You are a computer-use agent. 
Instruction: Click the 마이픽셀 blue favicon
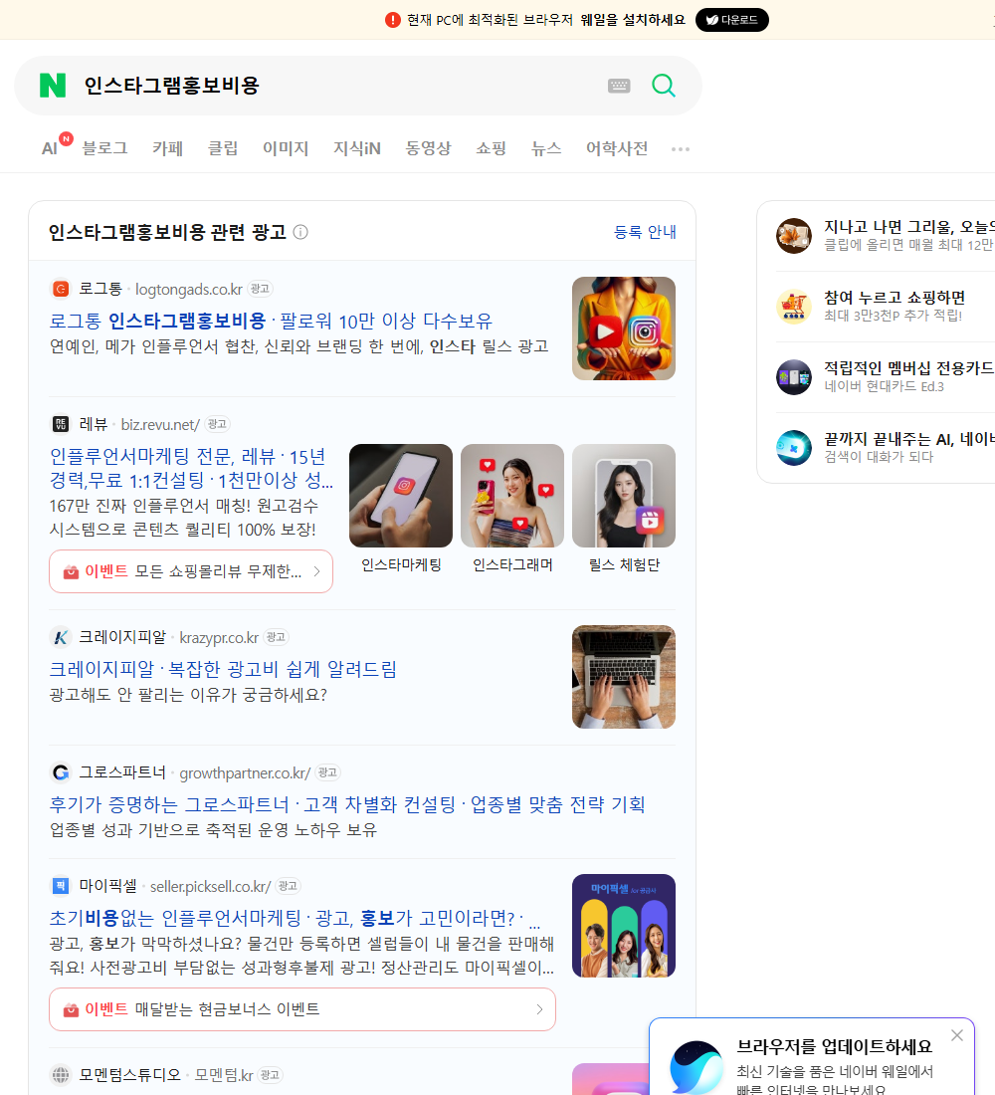click(x=61, y=886)
